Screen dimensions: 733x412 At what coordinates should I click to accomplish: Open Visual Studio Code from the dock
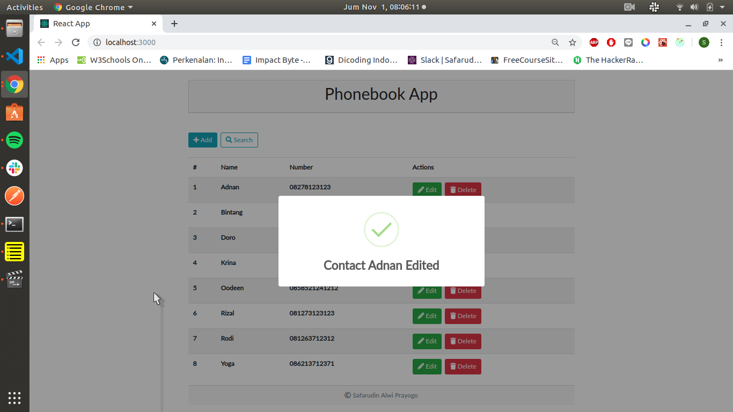tap(14, 56)
